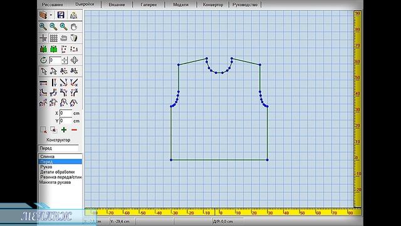Open the Руководство tab
The width and height of the screenshot is (401, 226).
(245, 4)
